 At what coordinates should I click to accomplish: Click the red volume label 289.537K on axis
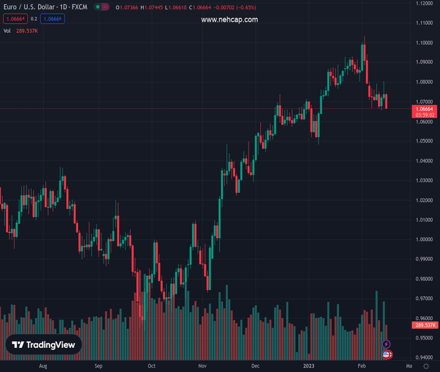click(x=425, y=325)
